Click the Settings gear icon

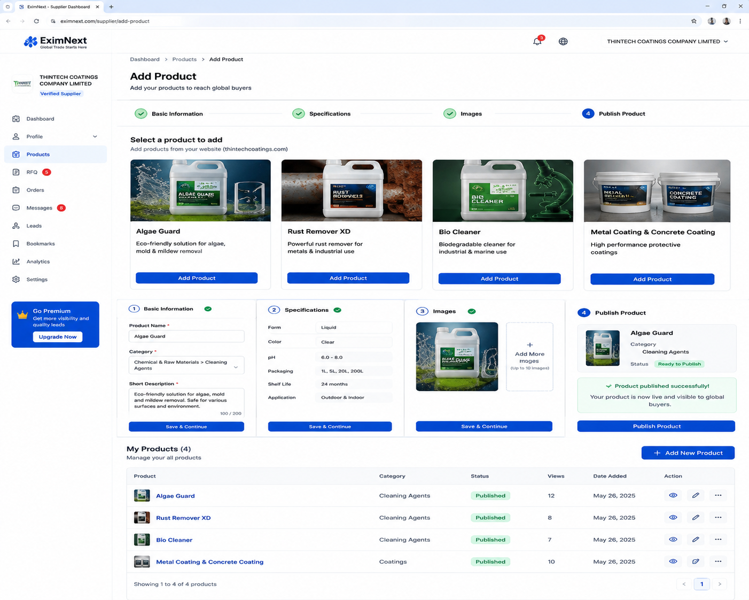(x=16, y=279)
